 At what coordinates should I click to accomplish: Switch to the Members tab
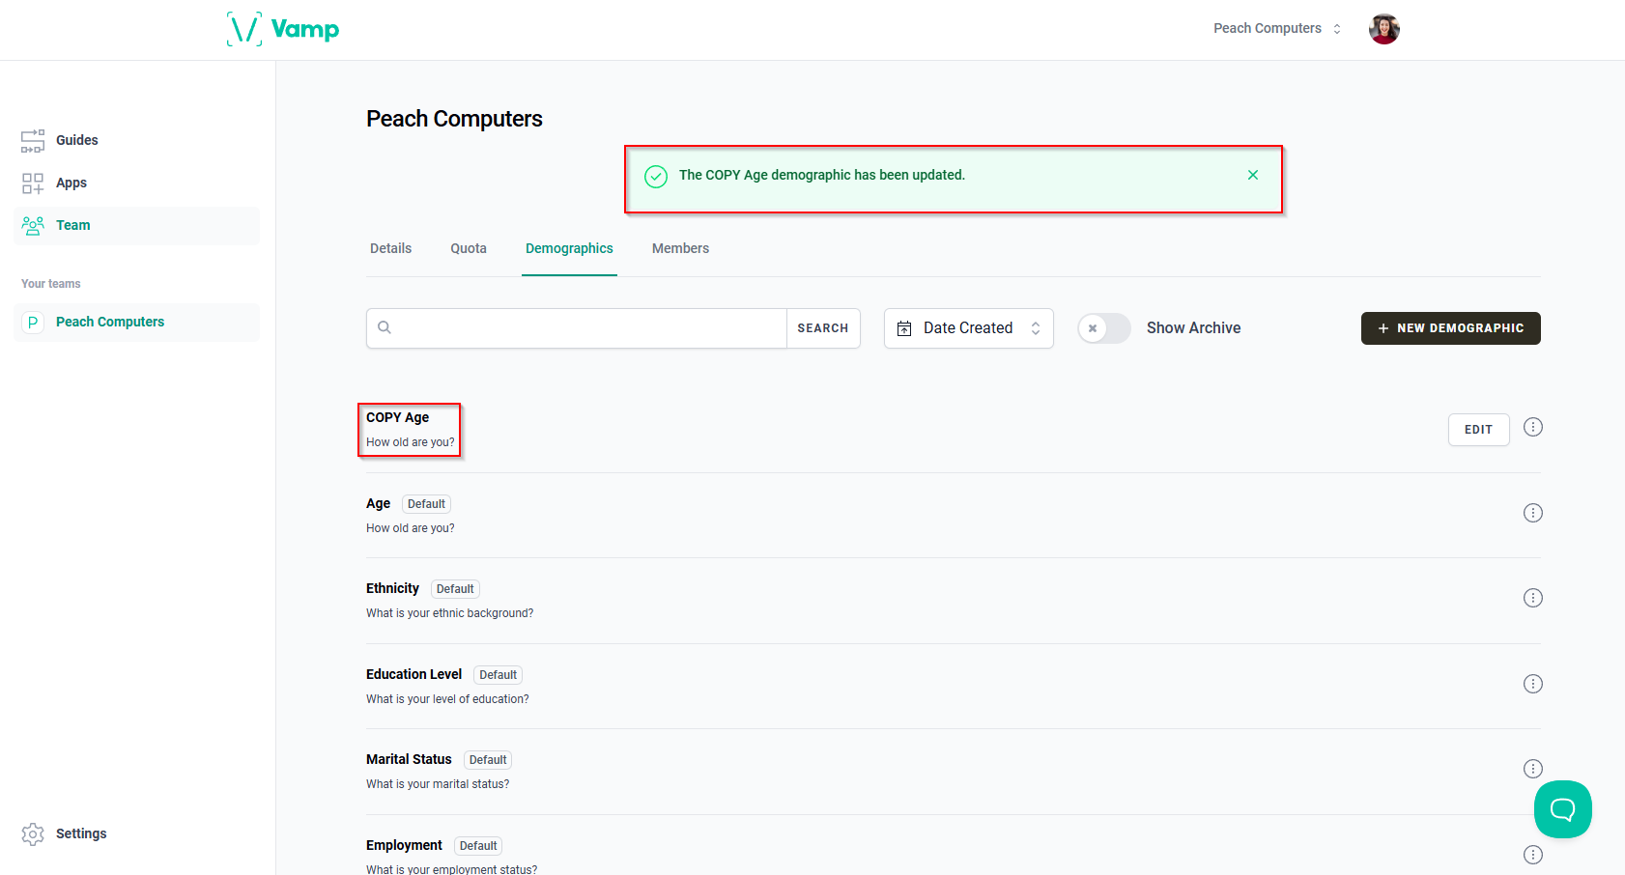(x=680, y=249)
